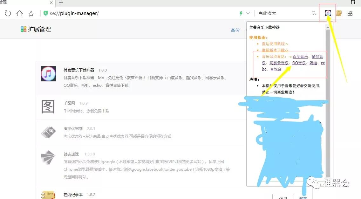This screenshot has height=199, width=361.
Task: Open the 网易云音乐 link in popup
Action: [279, 63]
